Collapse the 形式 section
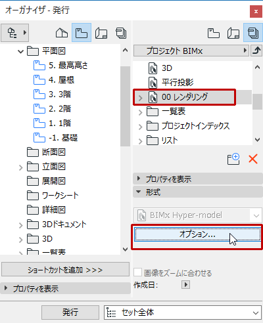This screenshot has height=323, width=263. point(197,192)
